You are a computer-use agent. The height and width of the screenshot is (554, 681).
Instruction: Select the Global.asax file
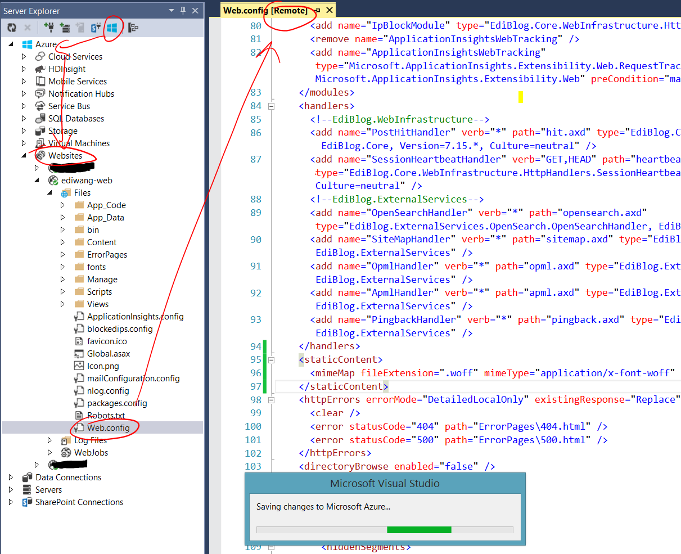coord(109,353)
